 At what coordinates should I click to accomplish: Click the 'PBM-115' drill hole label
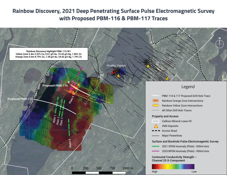point(97,94)
